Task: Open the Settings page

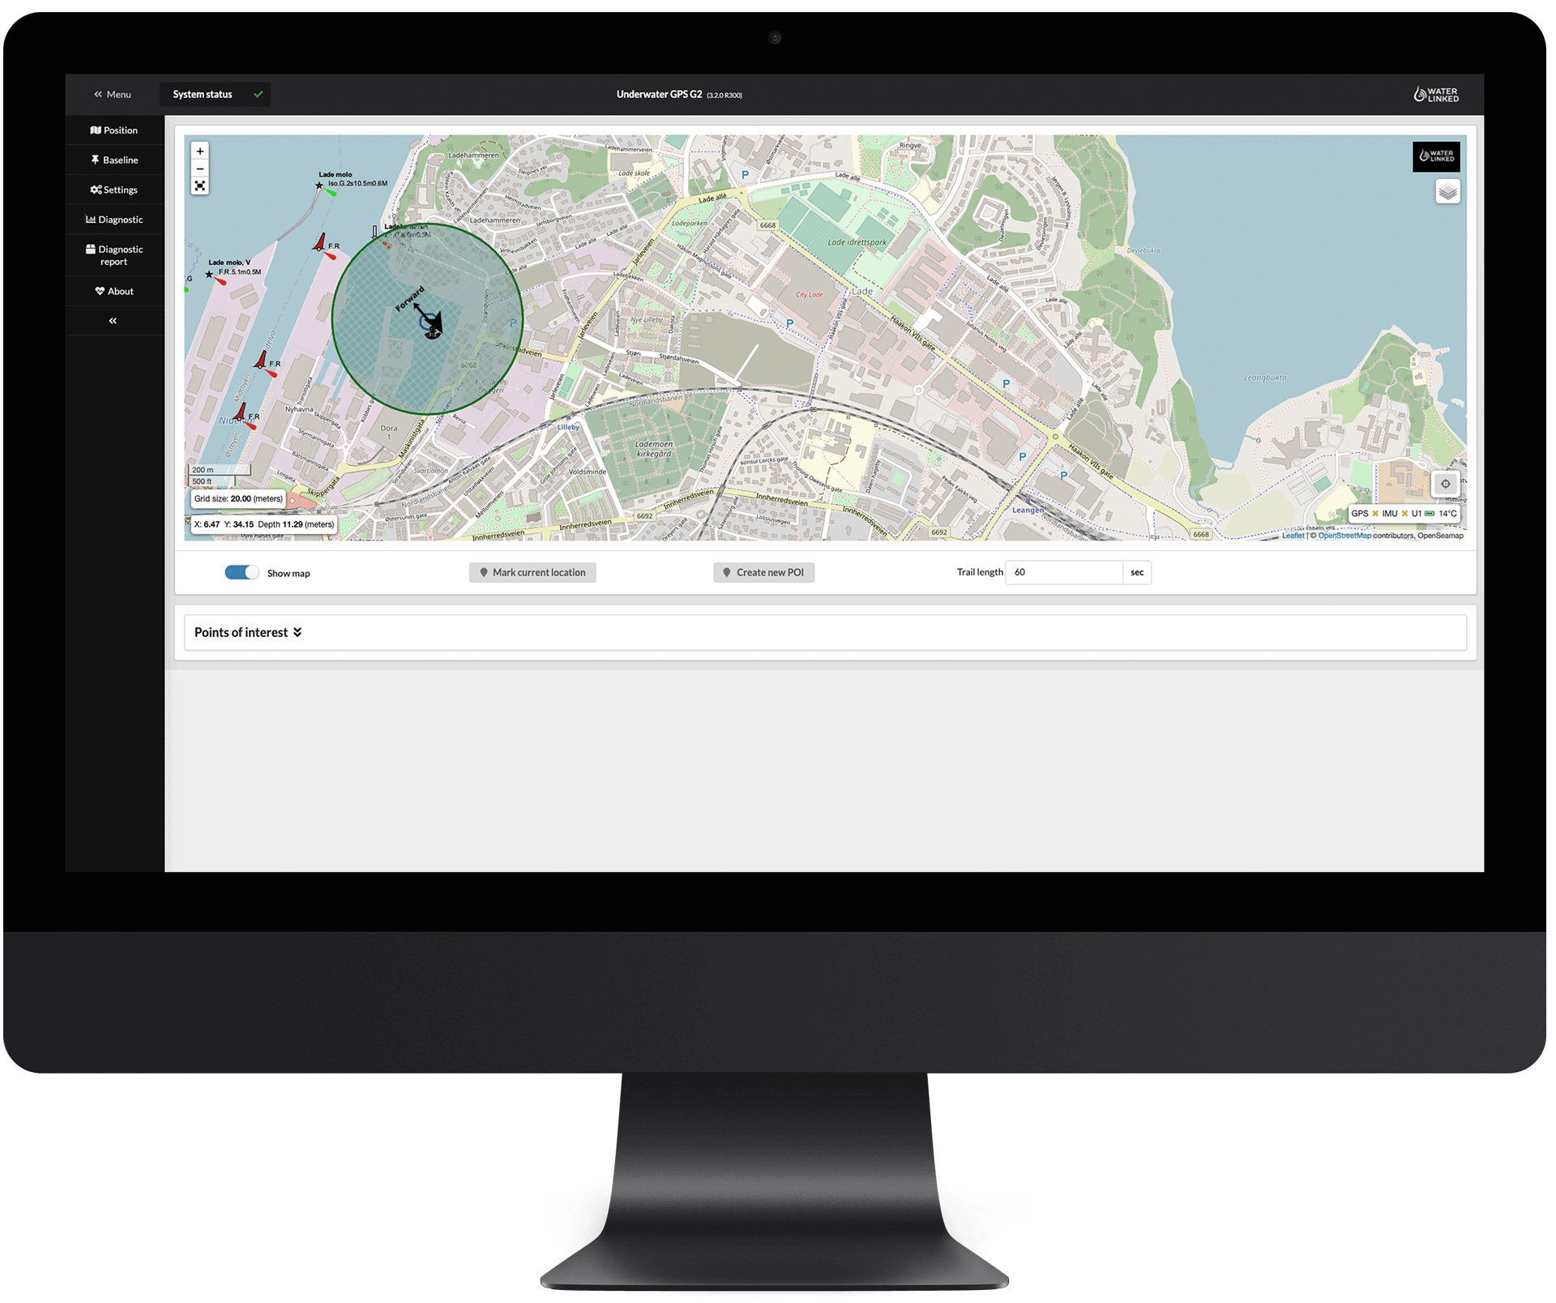Action: tap(114, 190)
